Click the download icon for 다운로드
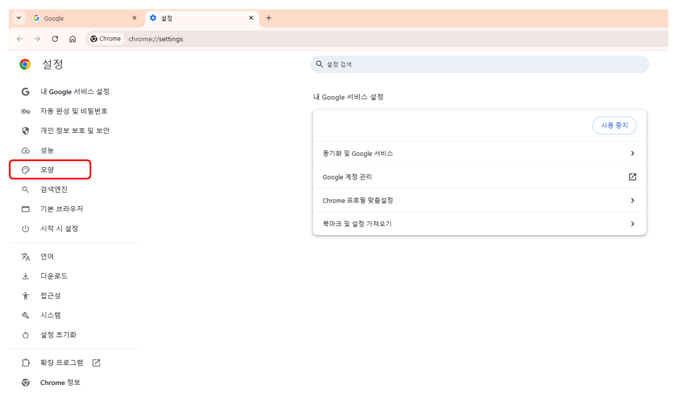 coord(25,276)
